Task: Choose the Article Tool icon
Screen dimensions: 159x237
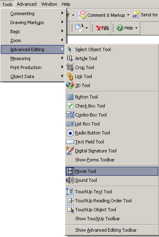Action: (x=70, y=58)
